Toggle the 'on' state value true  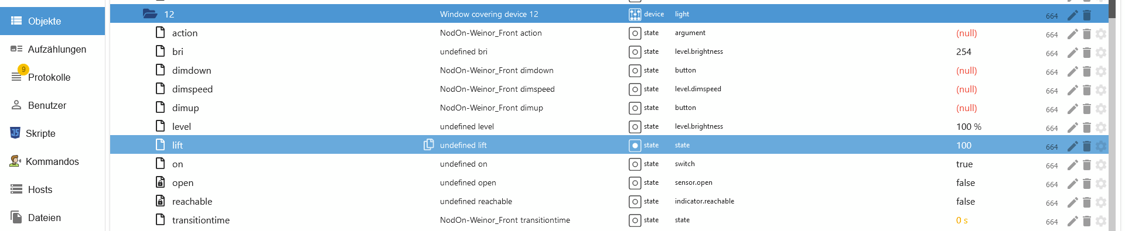click(x=964, y=164)
